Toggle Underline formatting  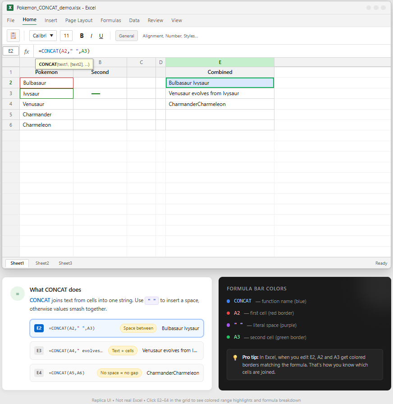101,36
